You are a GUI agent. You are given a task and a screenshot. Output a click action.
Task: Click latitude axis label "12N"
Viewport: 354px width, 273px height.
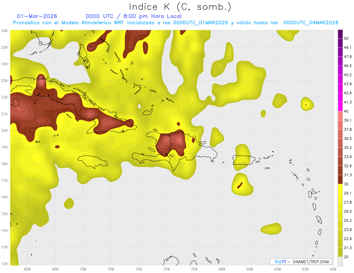point(4,264)
